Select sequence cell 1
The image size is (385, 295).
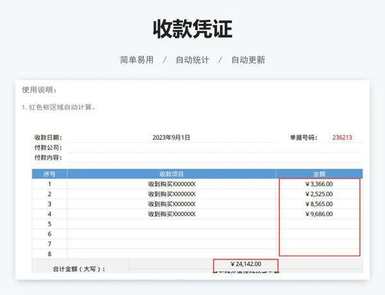[x=49, y=184]
